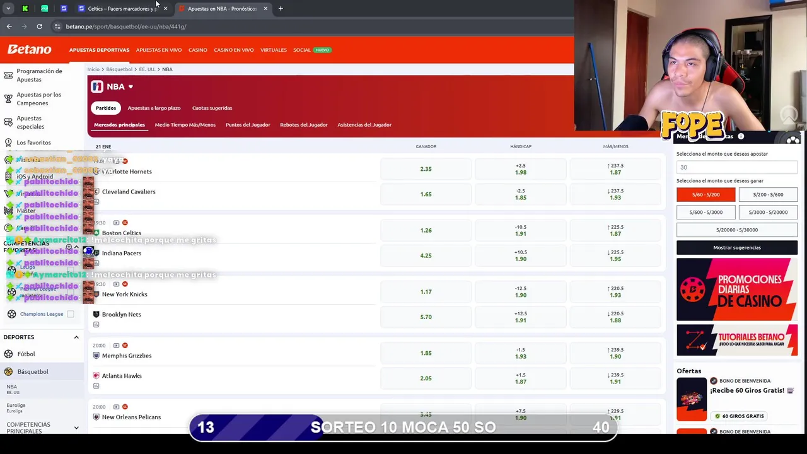807x454 pixels.
Task: Switch to Puntos del Jugador market
Action: pos(248,125)
